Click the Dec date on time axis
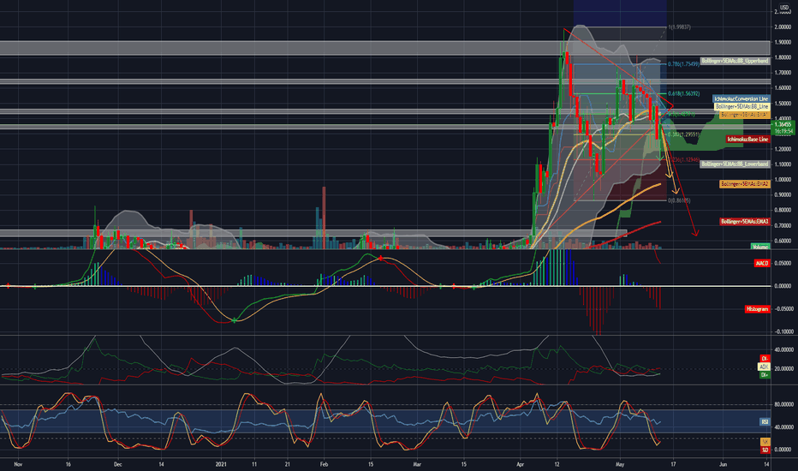Image resolution: width=798 pixels, height=471 pixels. 117,464
